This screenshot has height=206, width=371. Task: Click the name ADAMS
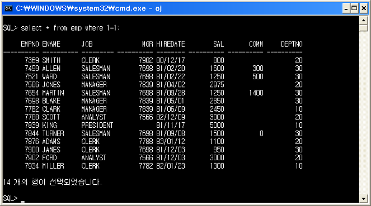click(51, 142)
